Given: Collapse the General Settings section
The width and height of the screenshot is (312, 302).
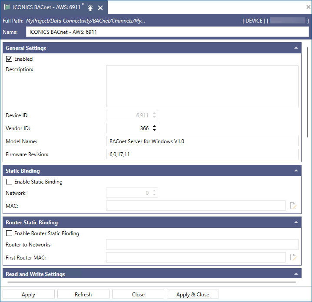Looking at the screenshot, I should (296, 48).
